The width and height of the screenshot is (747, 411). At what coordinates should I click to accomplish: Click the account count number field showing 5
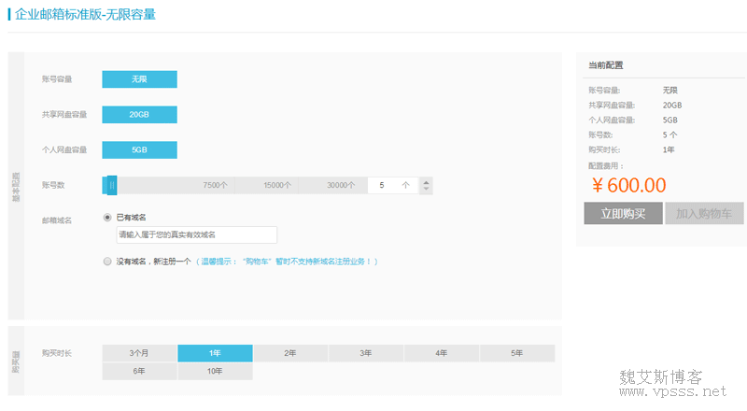click(x=388, y=185)
